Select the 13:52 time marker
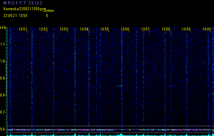The height and width of the screenshot is (136, 214). click(43, 29)
